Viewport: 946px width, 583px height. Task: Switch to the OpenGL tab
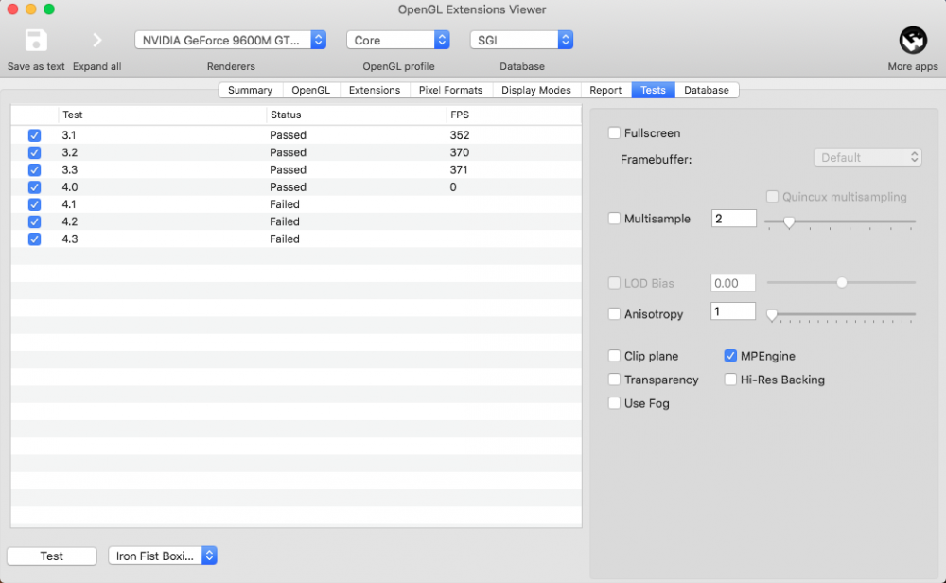[x=310, y=90]
